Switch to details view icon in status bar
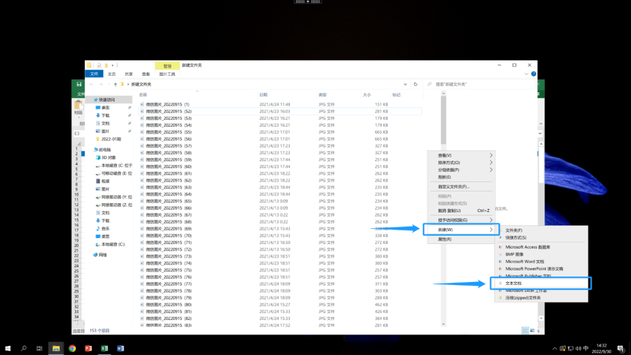Viewport: 631px width, 355px height. click(525, 330)
